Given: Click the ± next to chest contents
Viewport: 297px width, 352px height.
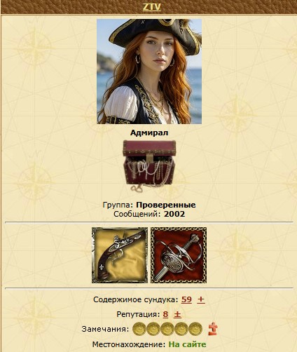Looking at the screenshot, I should pyautogui.click(x=201, y=299).
